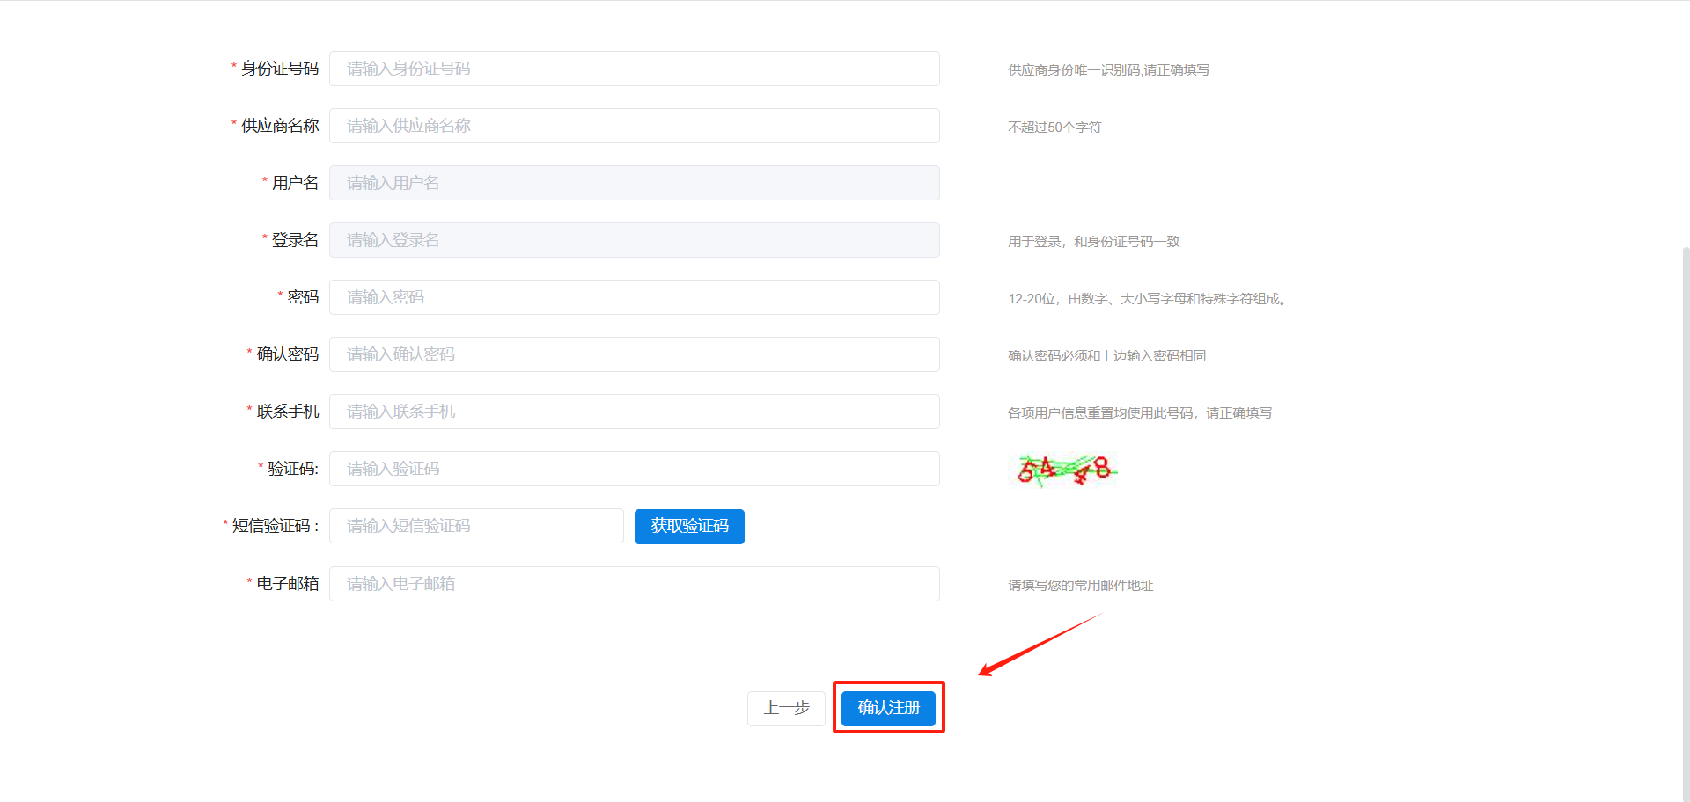Click the 联系手机 label
Viewport: 1690px width, 802px height.
point(288,412)
